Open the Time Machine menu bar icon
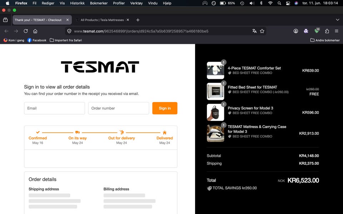The width and height of the screenshot is (343, 214). coord(242,3)
